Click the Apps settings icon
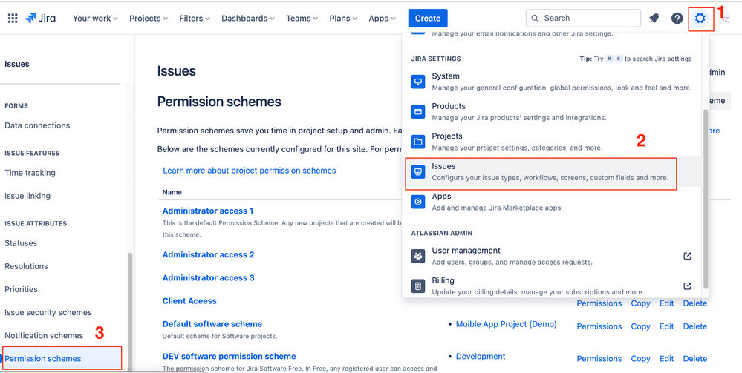Image resolution: width=742 pixels, height=373 pixels. pos(418,202)
